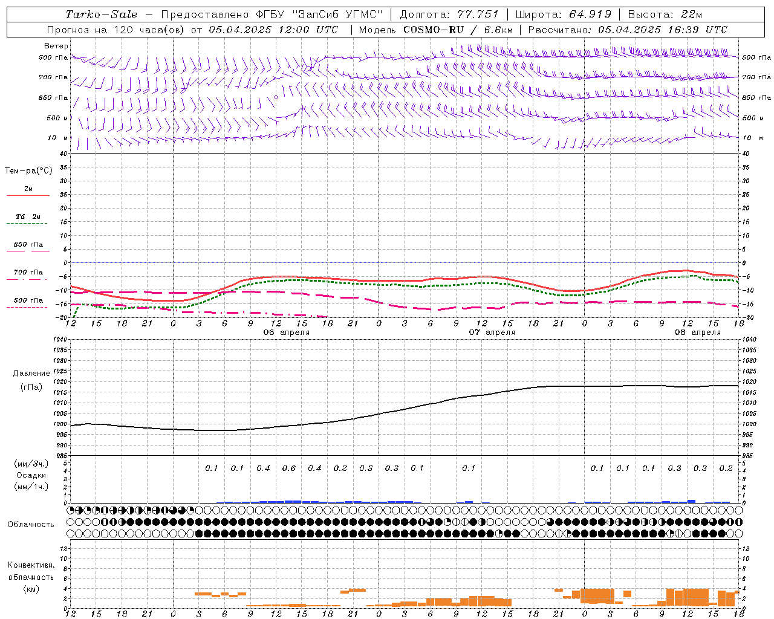Select the (мм/3ч.) precipitation unit label
Image resolution: width=774 pixels, height=619 pixels.
(31, 464)
